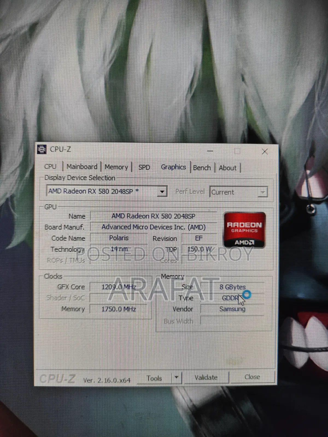Click the Perf Level label
328x437 pixels.
190,191
